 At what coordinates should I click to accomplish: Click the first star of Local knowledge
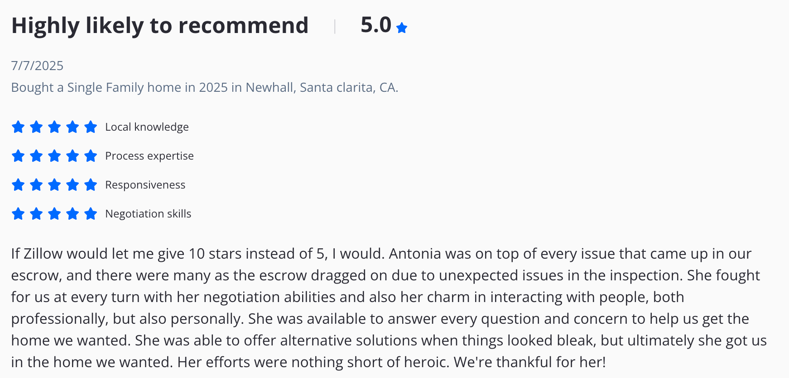click(x=18, y=127)
